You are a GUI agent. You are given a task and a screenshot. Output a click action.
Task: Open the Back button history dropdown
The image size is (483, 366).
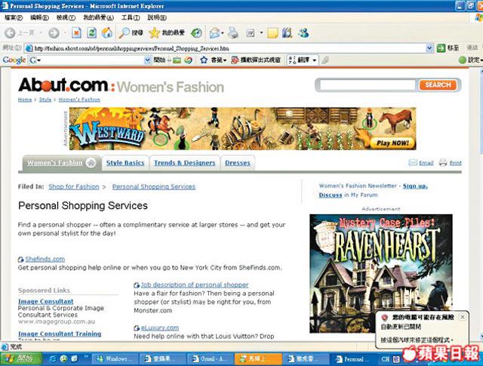click(x=40, y=32)
